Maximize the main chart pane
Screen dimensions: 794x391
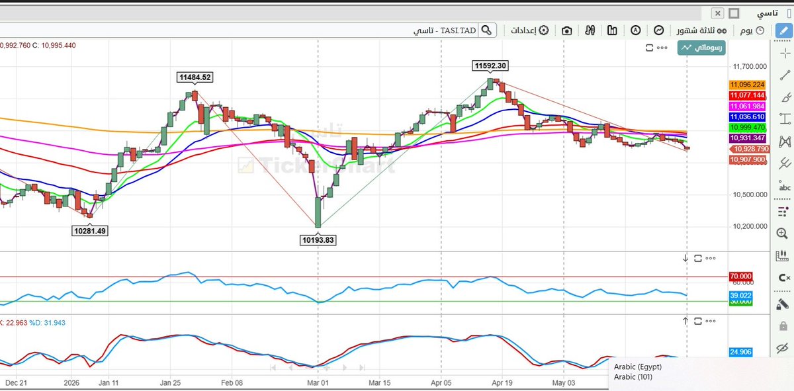649,48
